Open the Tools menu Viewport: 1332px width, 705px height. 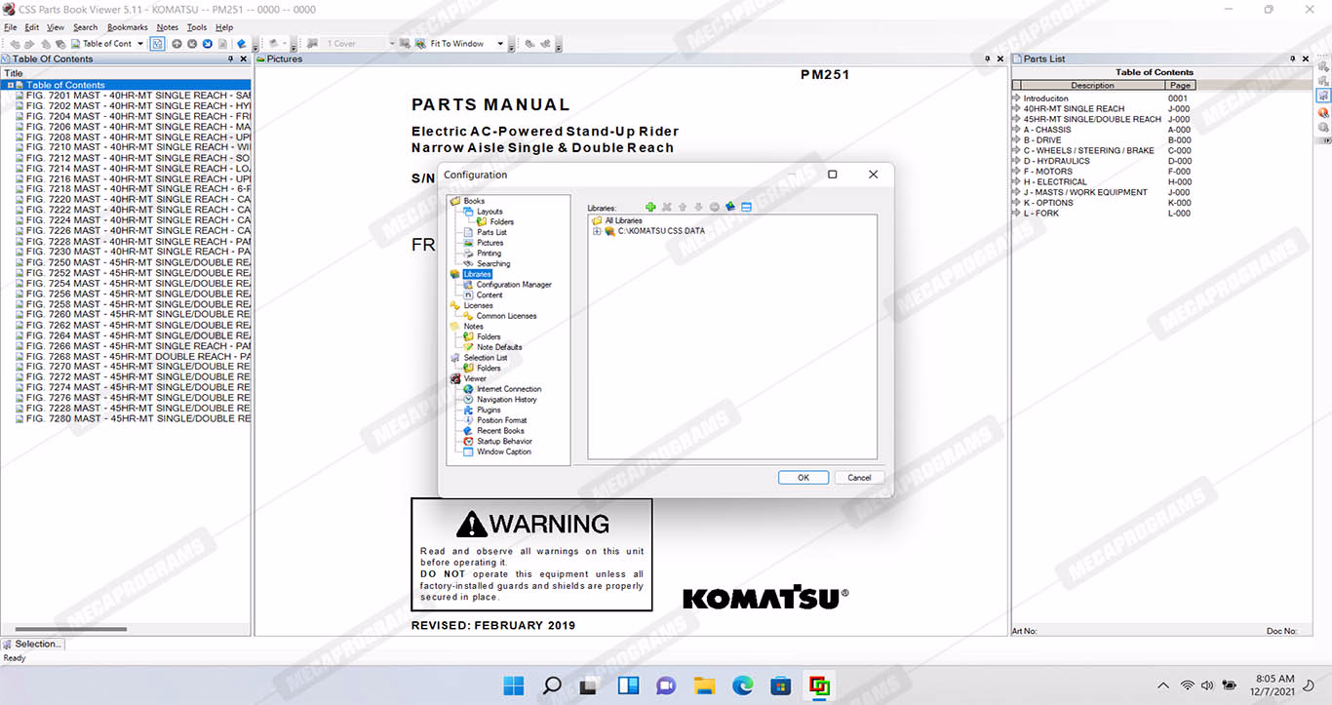(x=196, y=27)
